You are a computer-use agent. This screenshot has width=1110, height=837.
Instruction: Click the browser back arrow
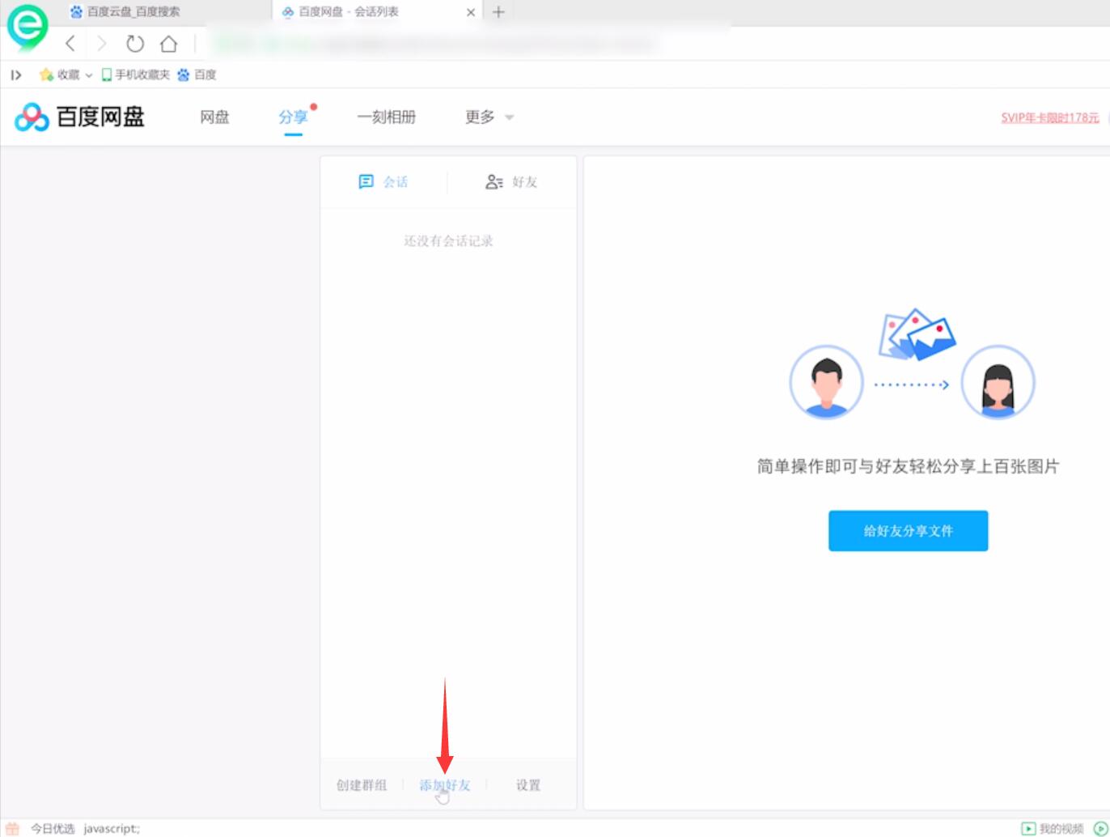70,44
